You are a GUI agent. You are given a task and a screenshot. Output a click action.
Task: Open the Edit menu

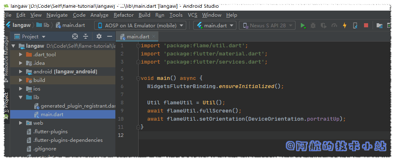point(21,15)
